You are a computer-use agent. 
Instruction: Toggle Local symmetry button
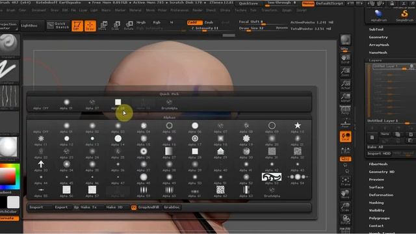tap(345, 136)
